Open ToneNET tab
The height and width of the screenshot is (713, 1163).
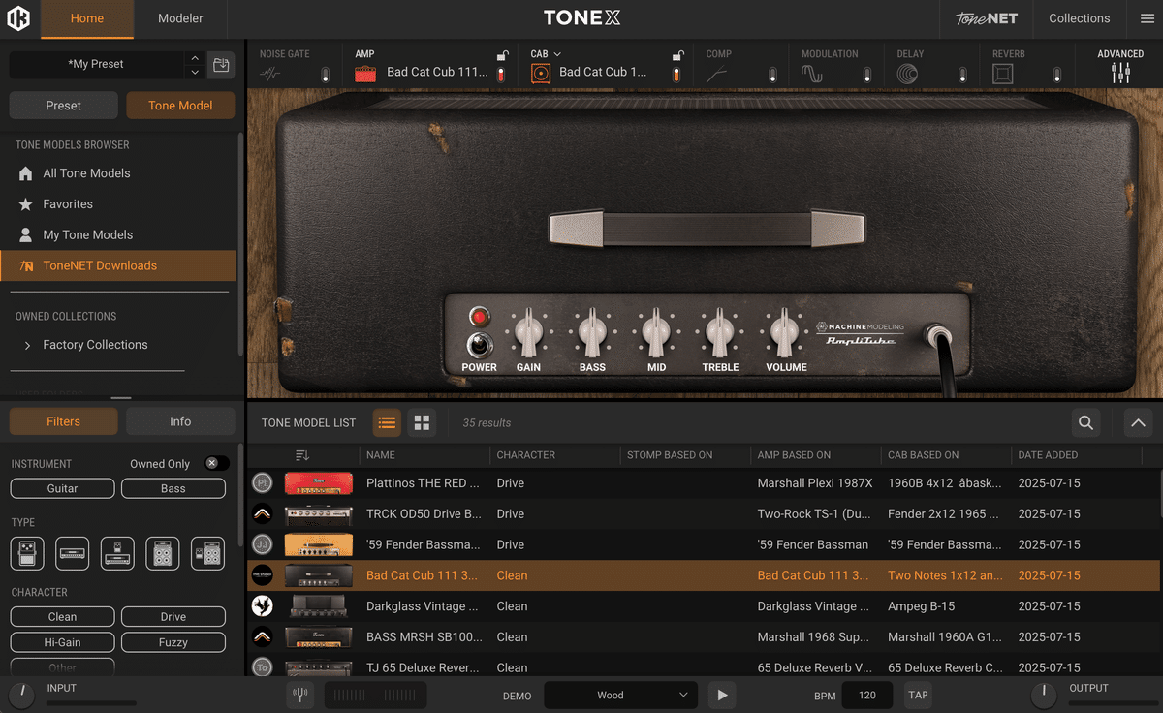click(985, 18)
